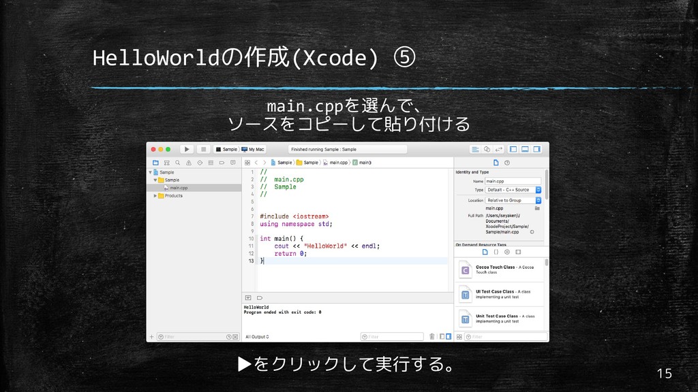
Task: Toggle the variables view pane button
Action: pos(442,337)
